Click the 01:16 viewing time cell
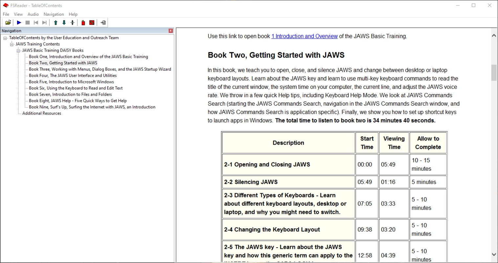498x263 pixels. (394, 182)
